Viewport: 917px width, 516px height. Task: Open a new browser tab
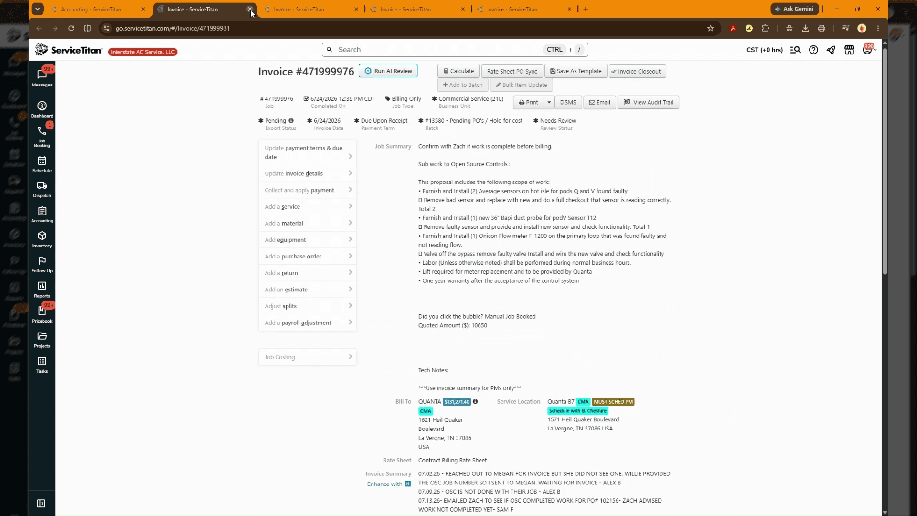tap(586, 9)
